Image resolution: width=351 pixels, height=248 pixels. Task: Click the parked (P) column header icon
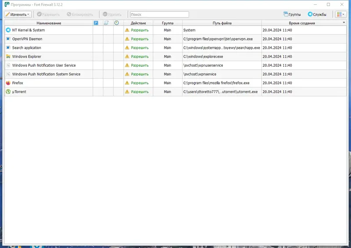tap(96, 23)
